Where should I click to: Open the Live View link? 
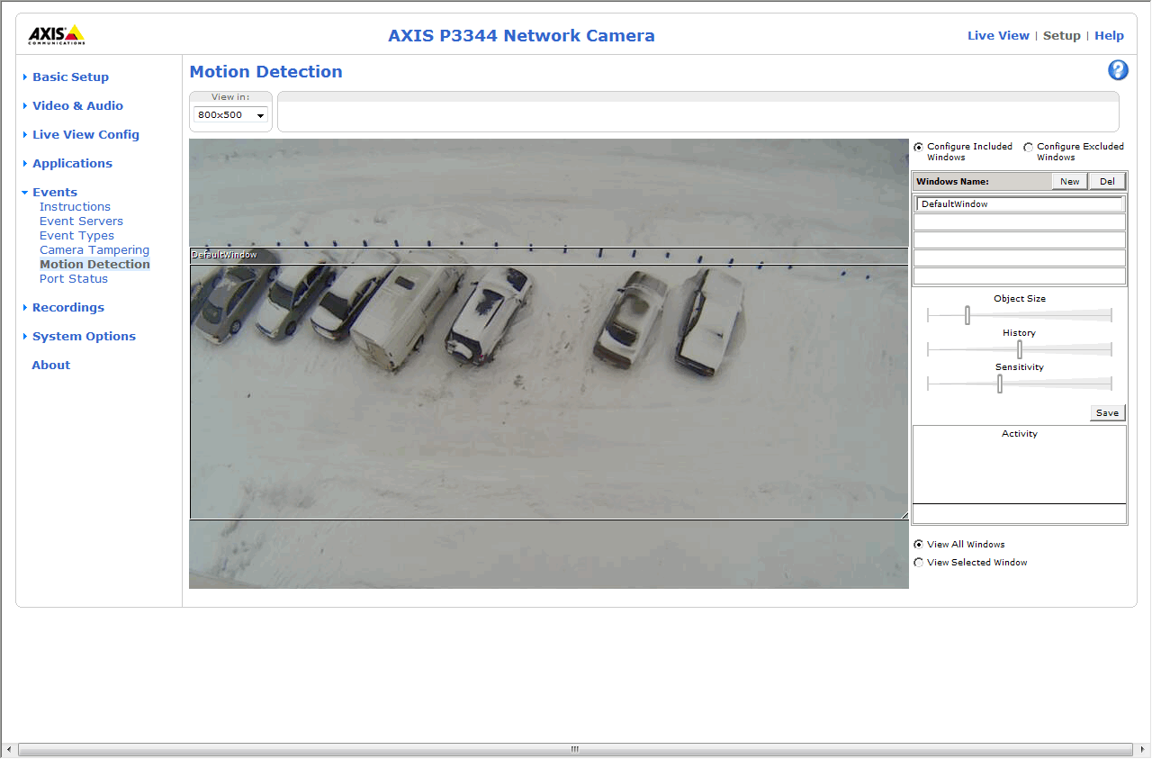pos(998,36)
